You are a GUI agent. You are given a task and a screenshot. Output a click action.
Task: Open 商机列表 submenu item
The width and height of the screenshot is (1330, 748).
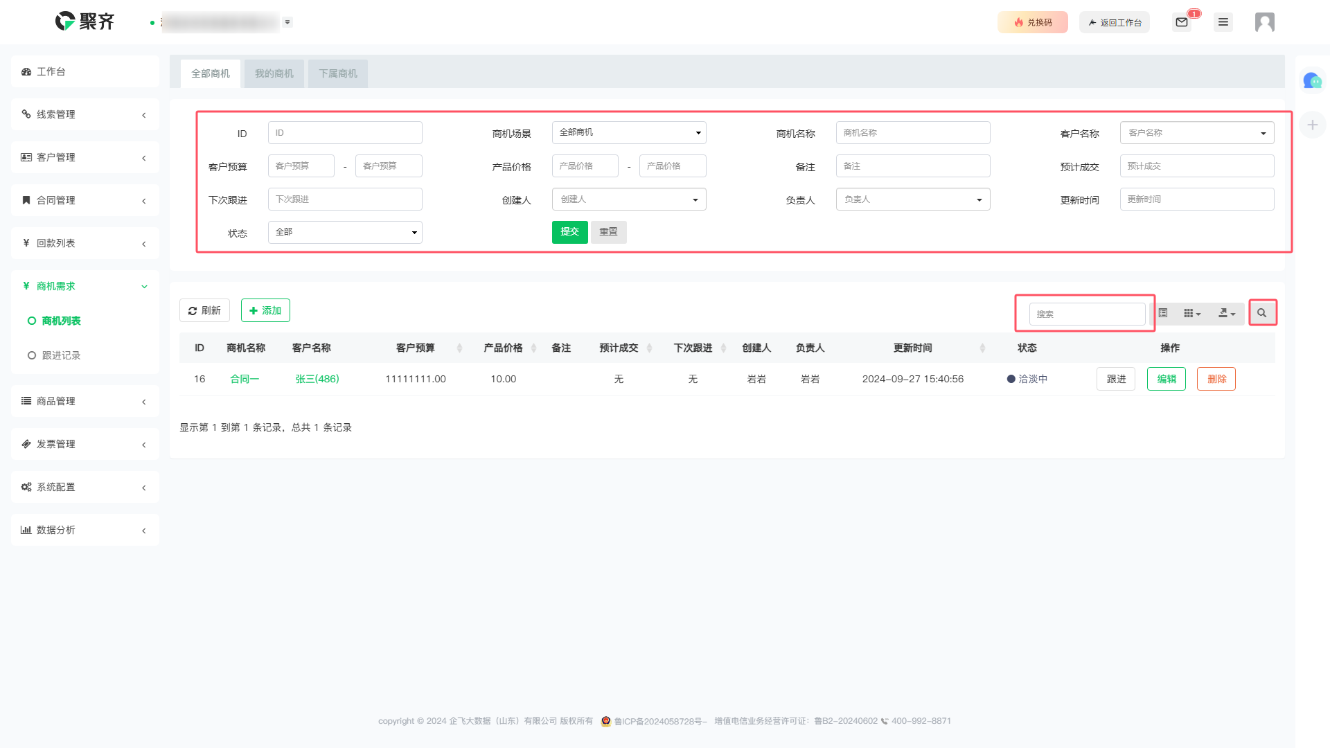(61, 321)
